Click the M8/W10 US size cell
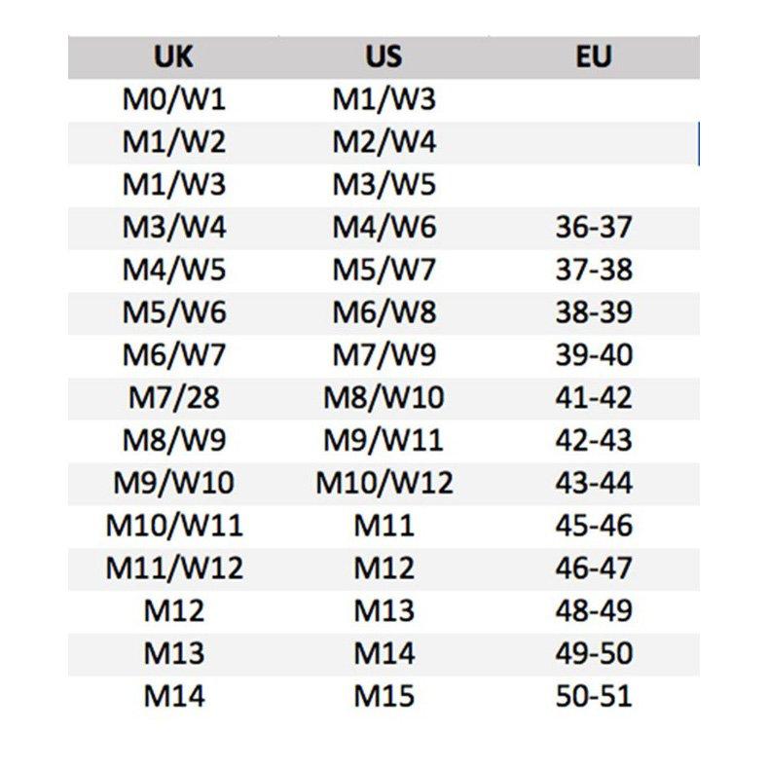 coord(384,398)
